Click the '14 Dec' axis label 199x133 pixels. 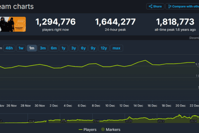[138, 106]
